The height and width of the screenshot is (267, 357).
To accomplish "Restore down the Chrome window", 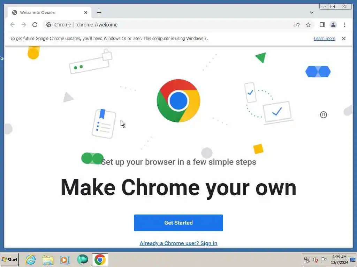I will (x=333, y=7).
